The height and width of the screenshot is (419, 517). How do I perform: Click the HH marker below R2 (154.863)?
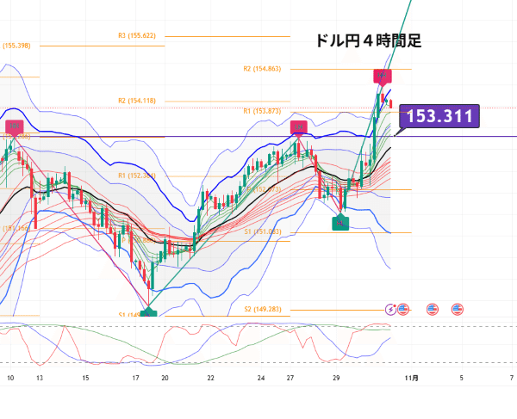382,77
